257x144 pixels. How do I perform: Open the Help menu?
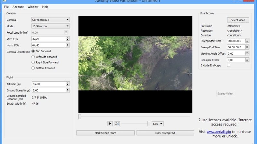(45, 7)
